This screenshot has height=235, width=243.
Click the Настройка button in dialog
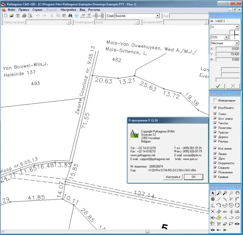tap(173, 177)
